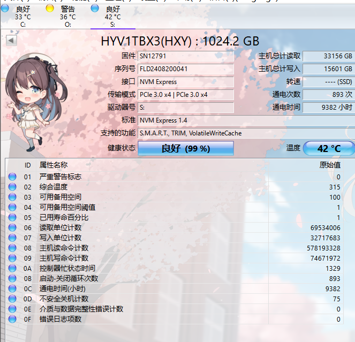Click the 原始值 column header
355x342 pixels.
(x=330, y=165)
